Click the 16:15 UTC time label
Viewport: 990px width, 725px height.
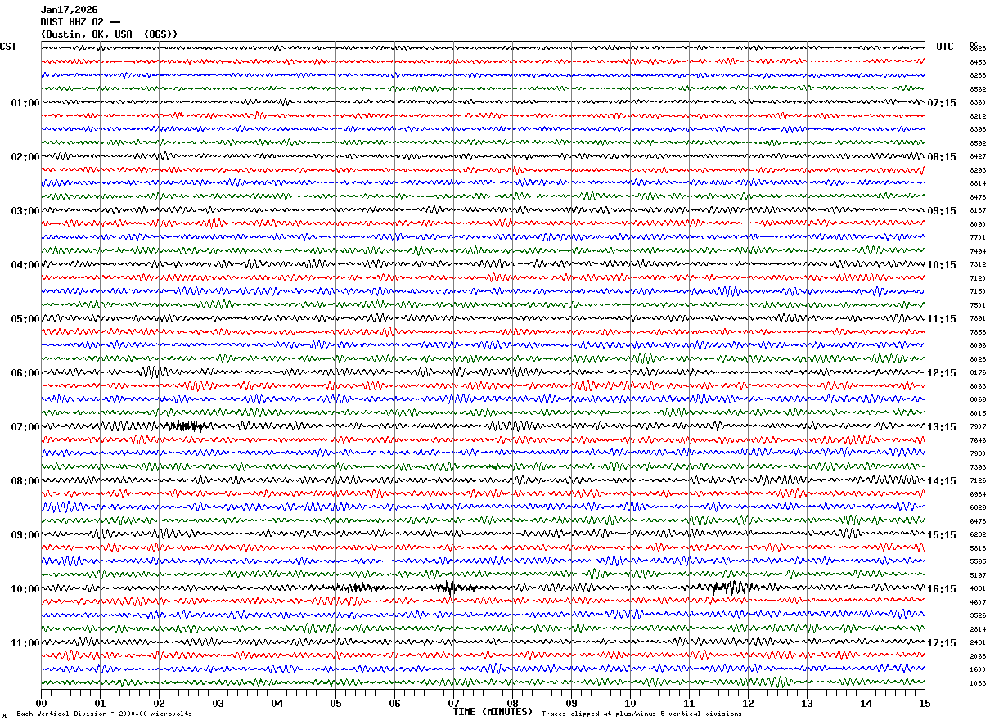point(942,589)
